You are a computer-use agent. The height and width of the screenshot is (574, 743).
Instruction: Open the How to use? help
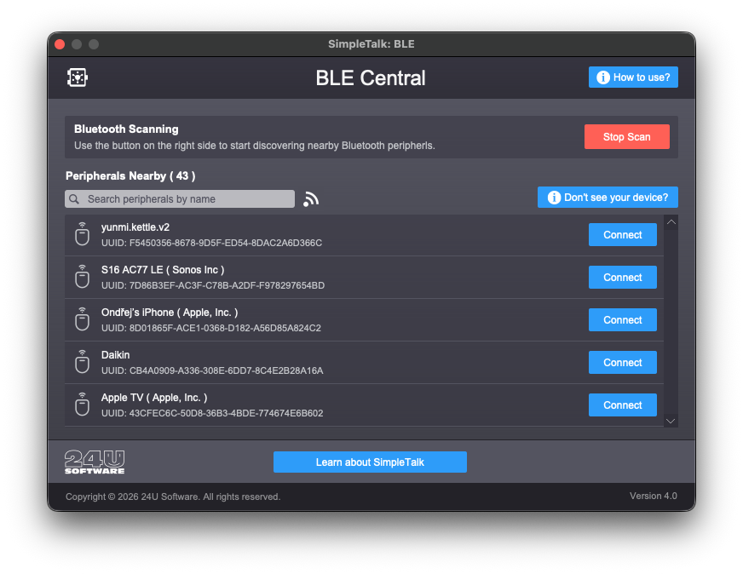[x=633, y=77]
